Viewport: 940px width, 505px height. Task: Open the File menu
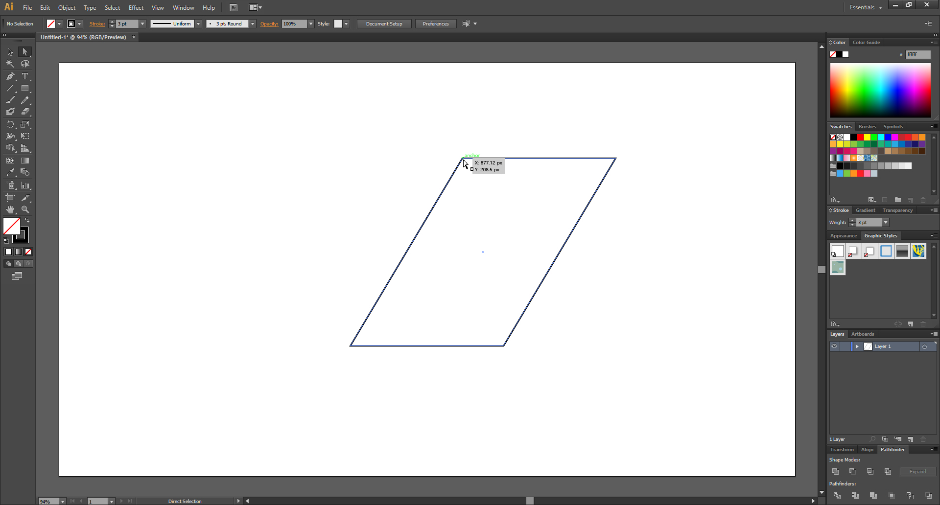pyautogui.click(x=27, y=8)
